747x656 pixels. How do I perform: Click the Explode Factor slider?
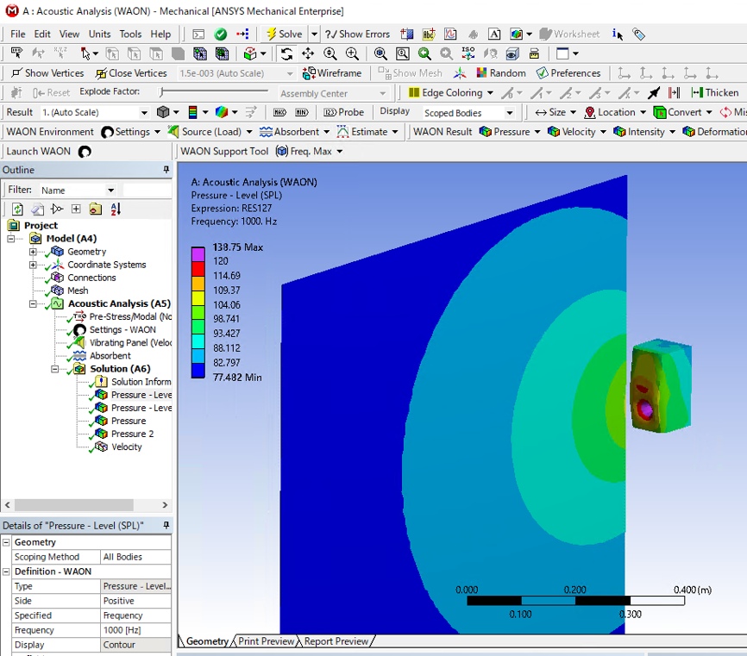coord(215,91)
